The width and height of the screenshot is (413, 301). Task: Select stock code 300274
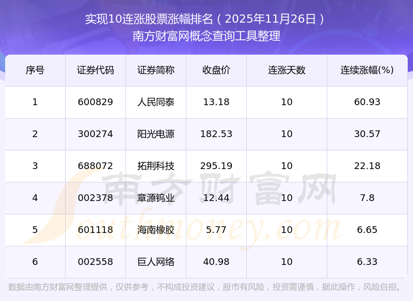pos(96,134)
